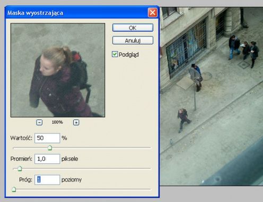Click the Wartość slider handle
The height and width of the screenshot is (202, 263).
[x=50, y=148]
